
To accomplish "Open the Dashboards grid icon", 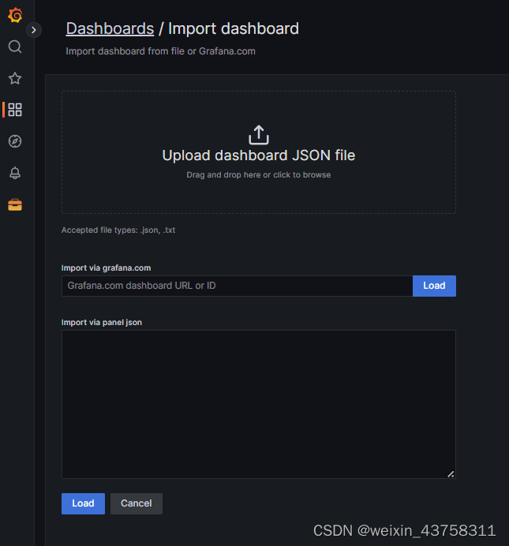I will tap(15, 110).
